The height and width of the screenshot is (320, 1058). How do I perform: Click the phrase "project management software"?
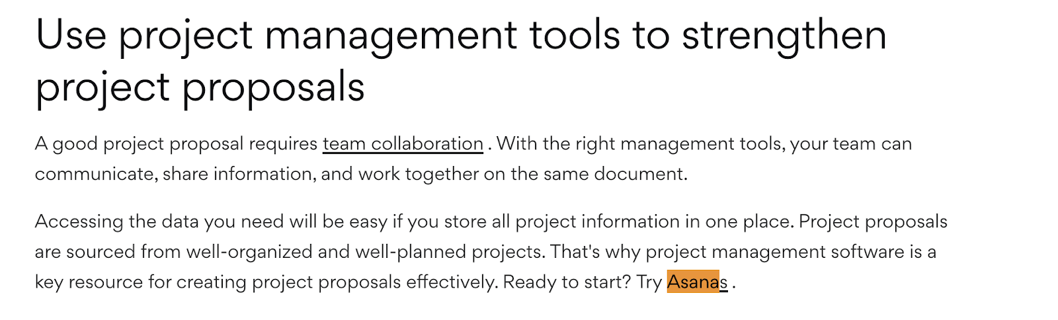pos(774,252)
